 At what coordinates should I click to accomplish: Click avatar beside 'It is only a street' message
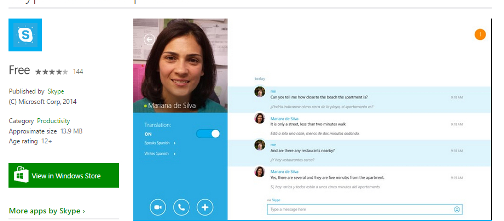tap(260, 118)
